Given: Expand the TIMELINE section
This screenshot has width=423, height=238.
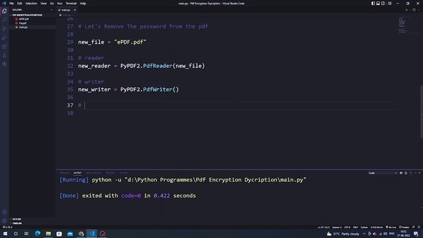Looking at the screenshot, I should 17,223.
